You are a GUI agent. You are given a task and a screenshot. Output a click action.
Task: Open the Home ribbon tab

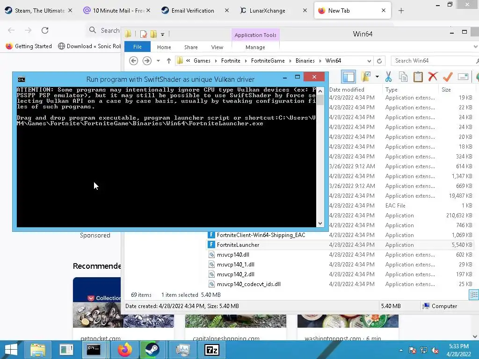164,47
